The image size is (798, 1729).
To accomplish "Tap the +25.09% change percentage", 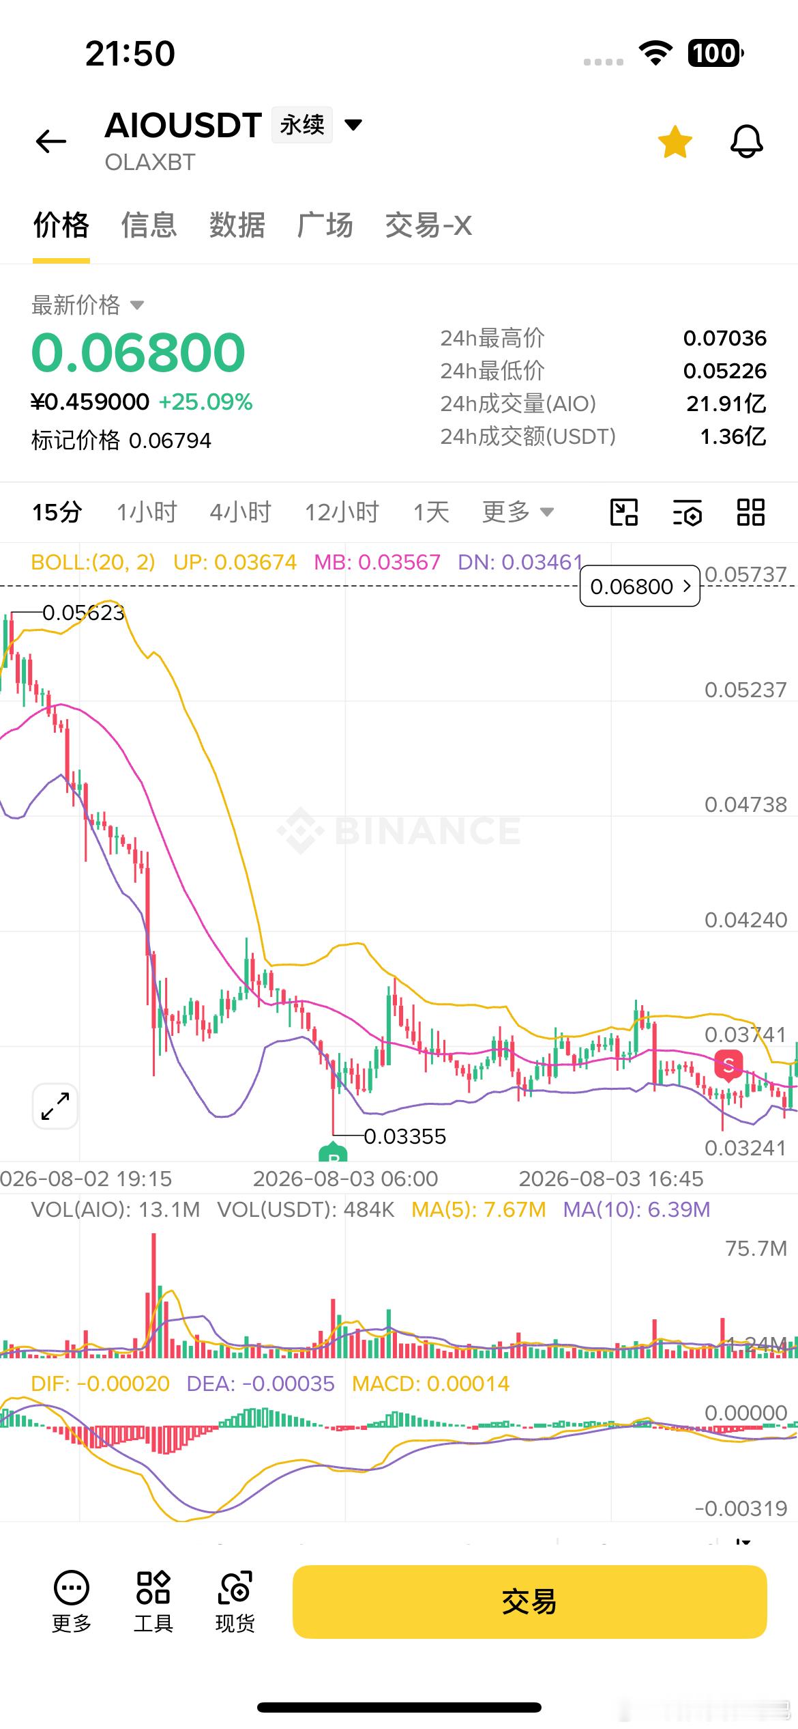I will (205, 402).
